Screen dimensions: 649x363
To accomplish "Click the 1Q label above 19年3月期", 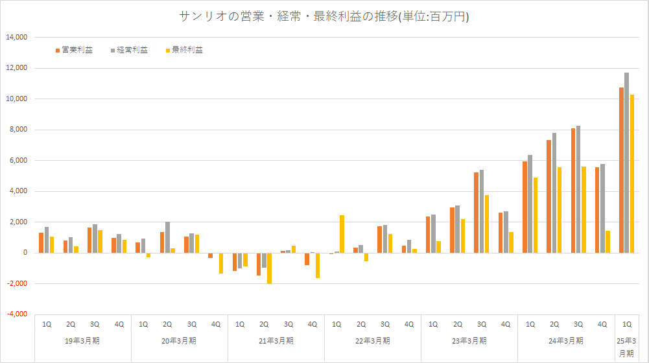I will (47, 325).
